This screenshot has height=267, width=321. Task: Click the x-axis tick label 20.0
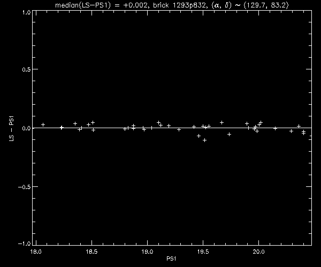pyautogui.click(x=259, y=252)
